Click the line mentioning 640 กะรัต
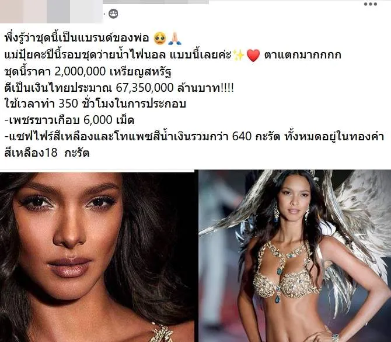This screenshot has width=391, height=342. [x=194, y=137]
